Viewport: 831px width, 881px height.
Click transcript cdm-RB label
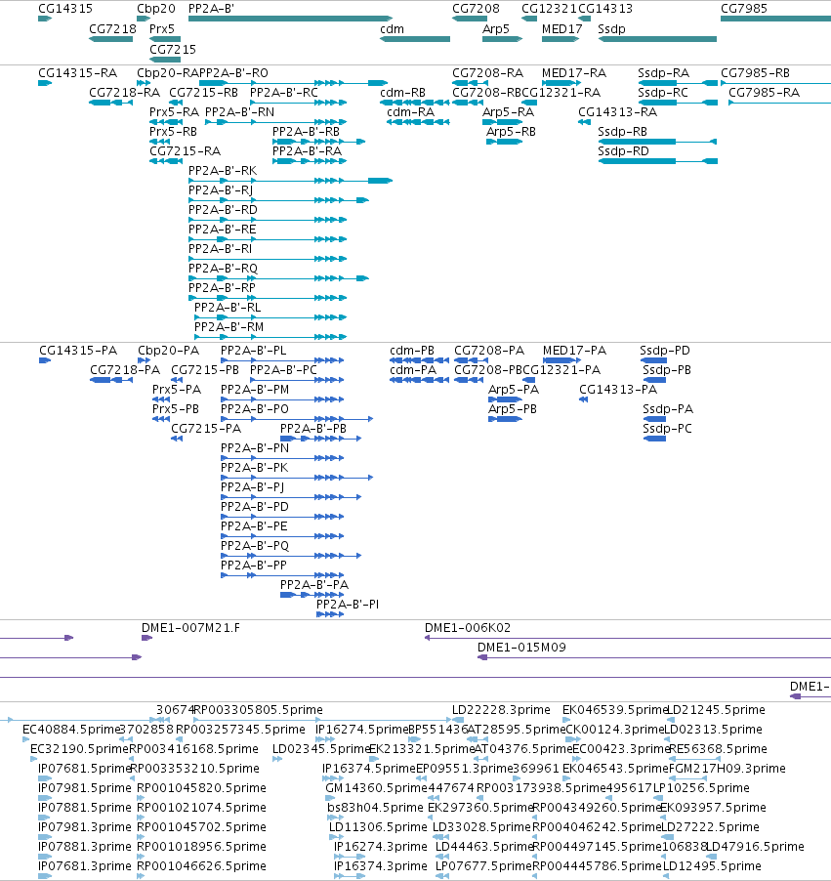pos(403,92)
